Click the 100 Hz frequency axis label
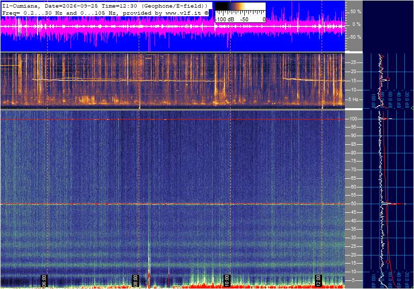Viewport: 414px width, 289px height. coord(353,119)
